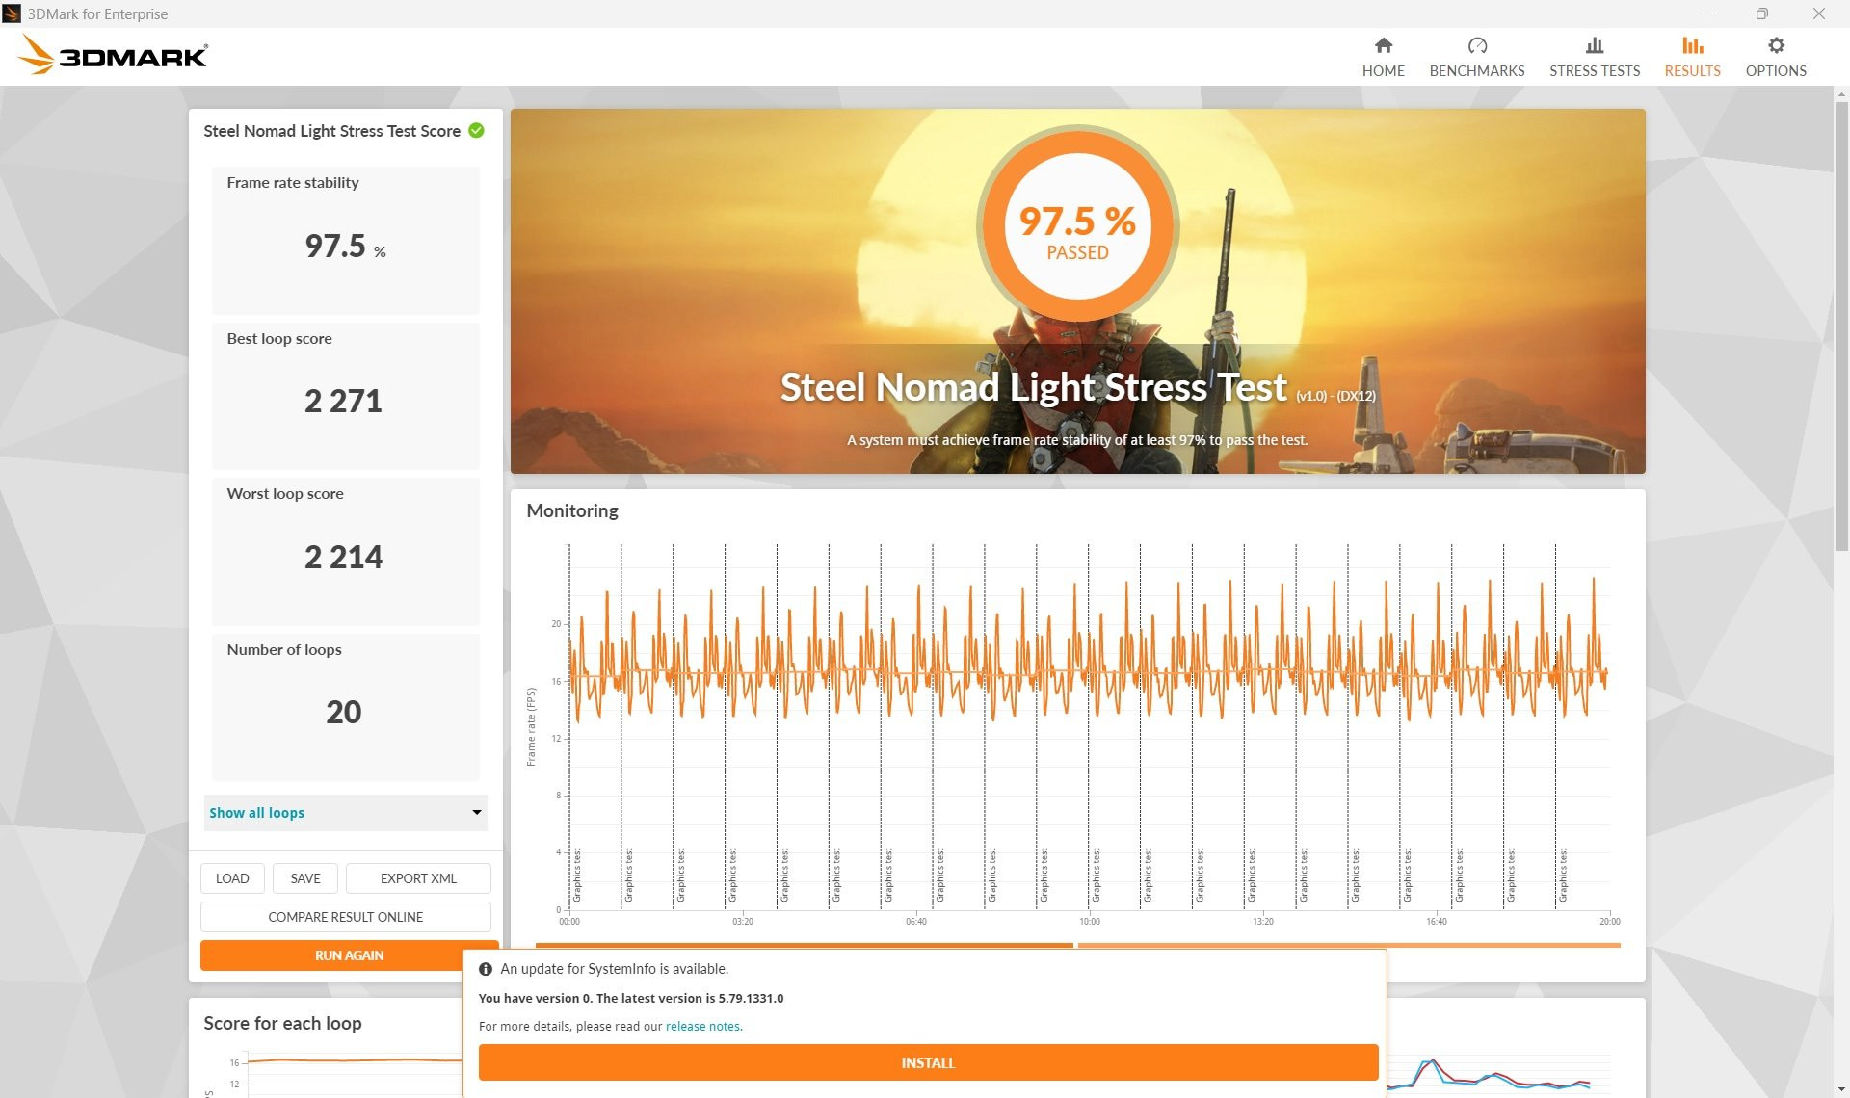This screenshot has height=1098, width=1850.
Task: Click the Score for each loop heading
Action: (x=282, y=1023)
